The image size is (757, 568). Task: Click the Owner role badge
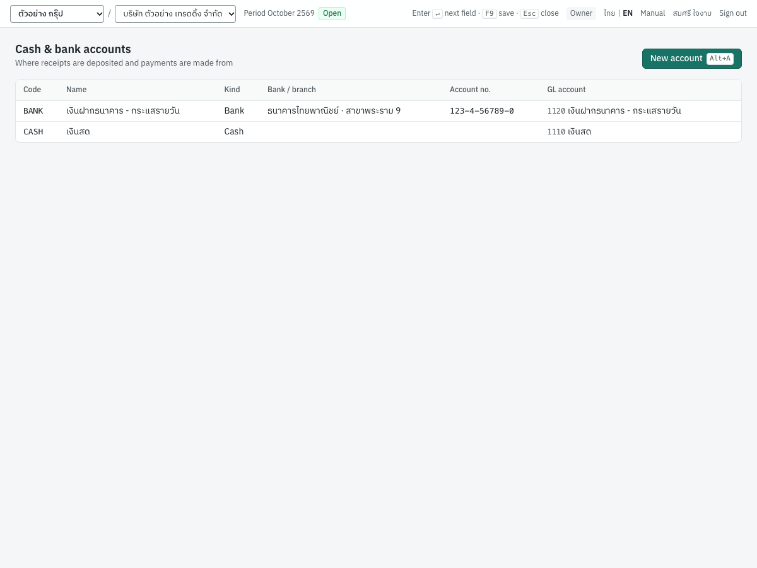581,13
